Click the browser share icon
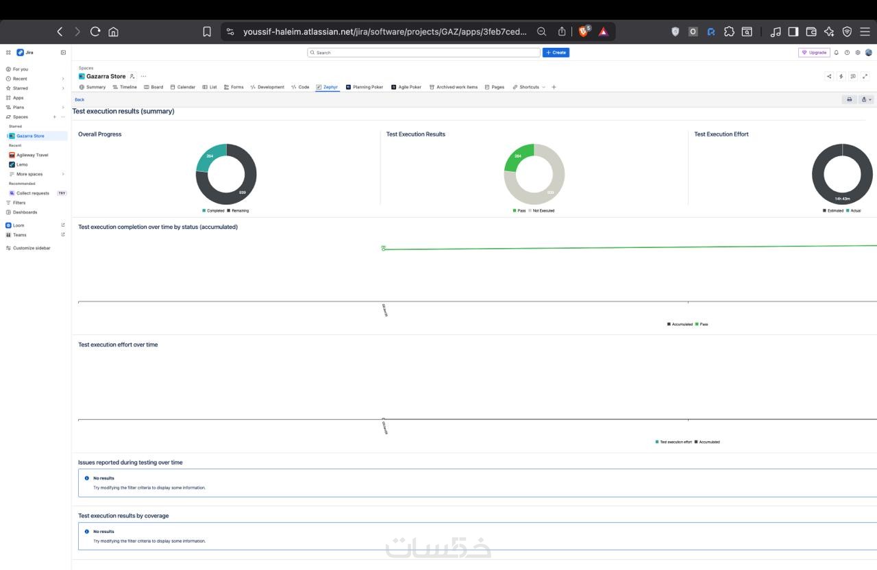The image size is (877, 570). coord(562,32)
